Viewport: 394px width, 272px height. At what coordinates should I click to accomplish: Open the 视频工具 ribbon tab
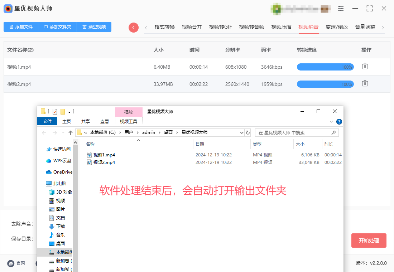pyautogui.click(x=129, y=122)
